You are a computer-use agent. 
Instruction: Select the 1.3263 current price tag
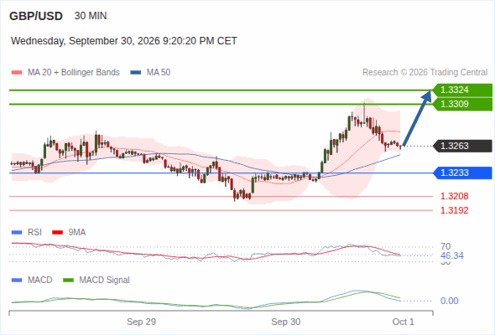pyautogui.click(x=462, y=147)
